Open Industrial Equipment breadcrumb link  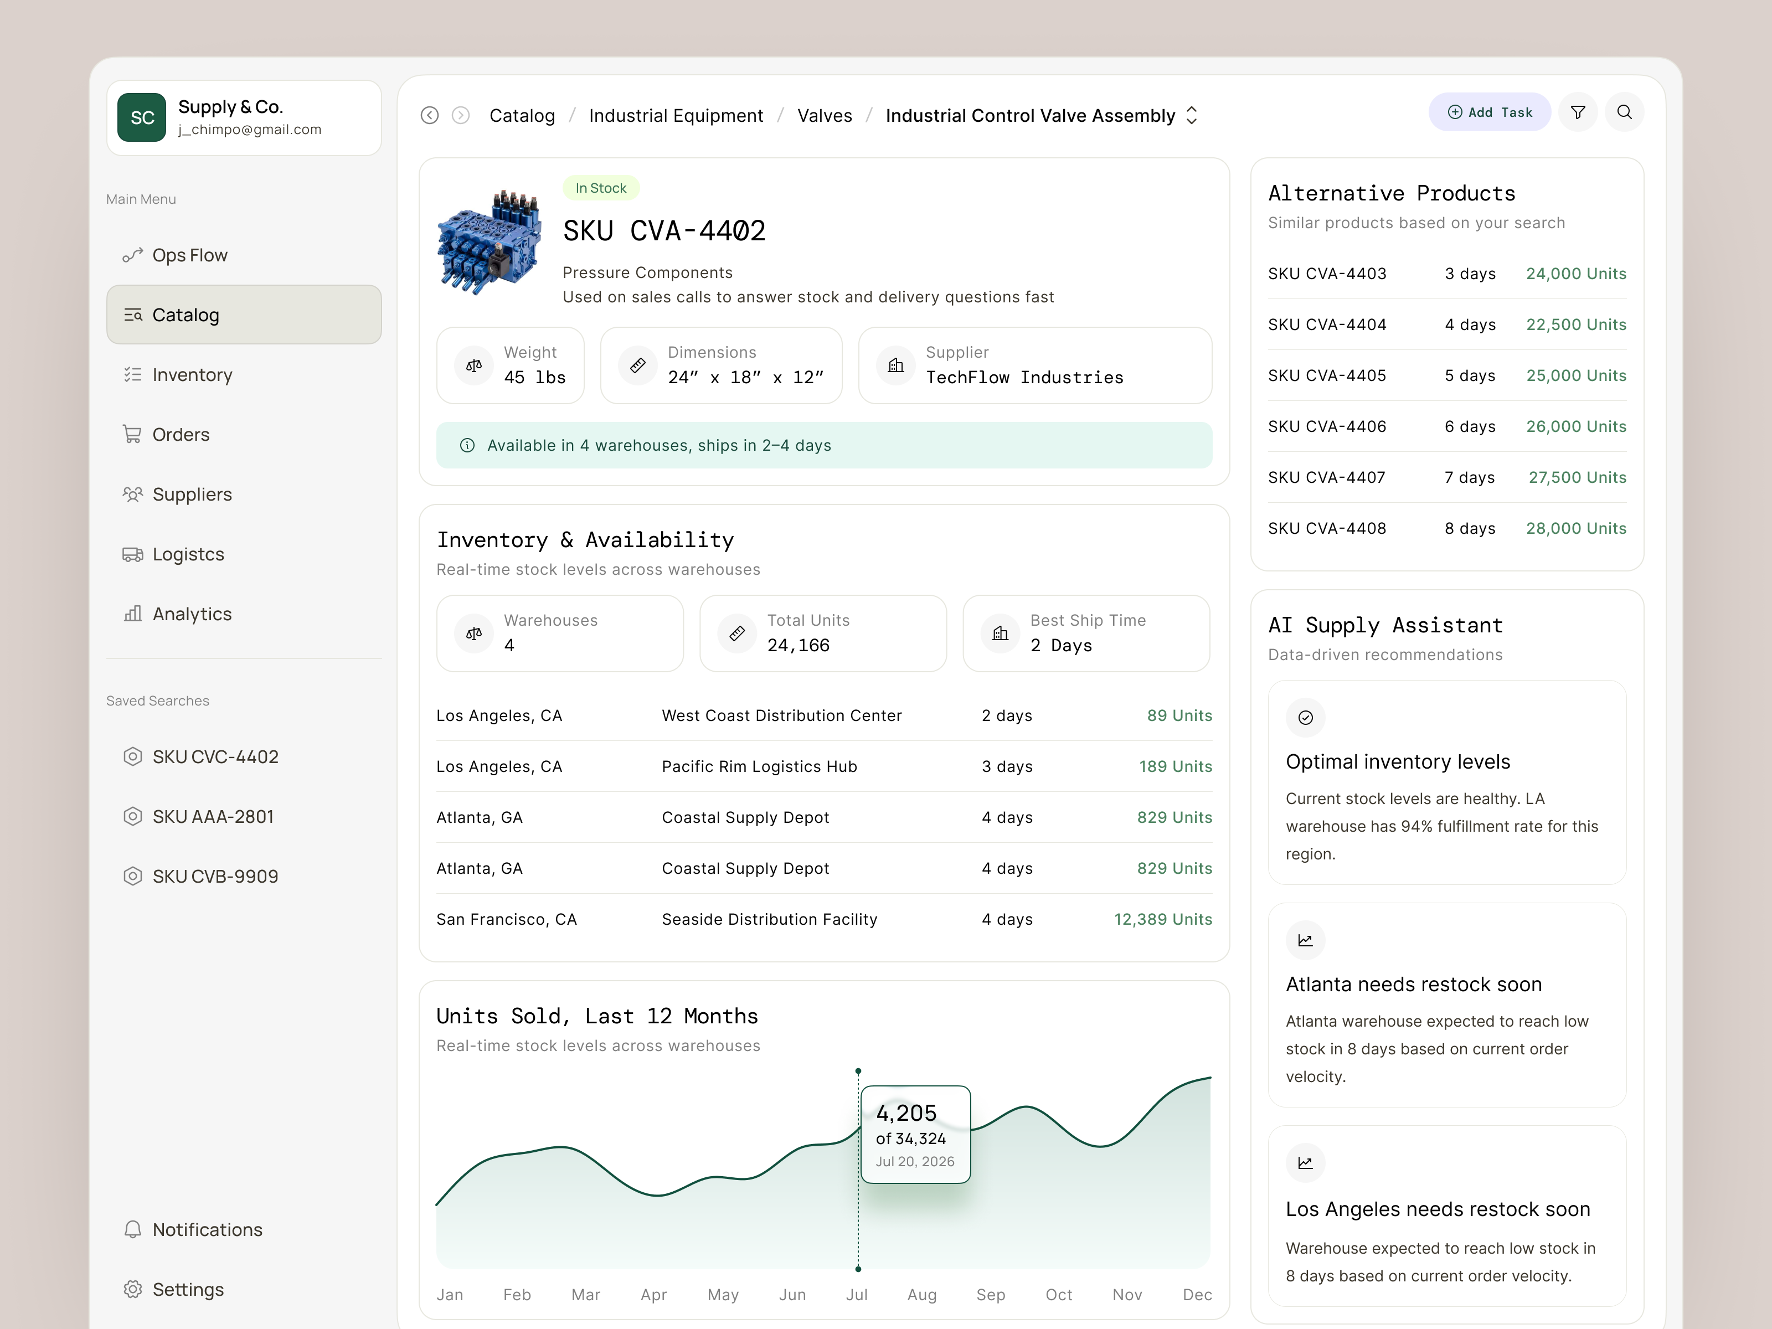[676, 115]
